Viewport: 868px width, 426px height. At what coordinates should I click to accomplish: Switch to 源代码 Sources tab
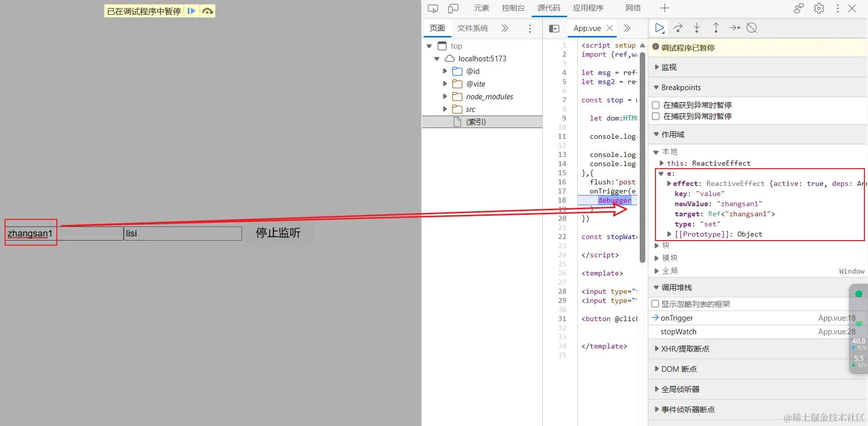pyautogui.click(x=548, y=8)
